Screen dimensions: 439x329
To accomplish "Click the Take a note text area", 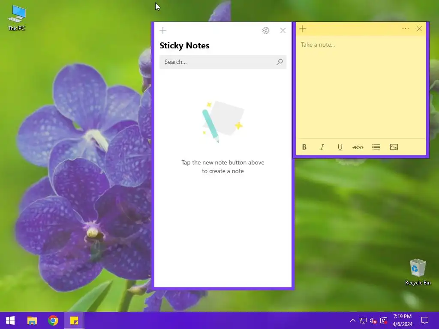I will click(361, 87).
